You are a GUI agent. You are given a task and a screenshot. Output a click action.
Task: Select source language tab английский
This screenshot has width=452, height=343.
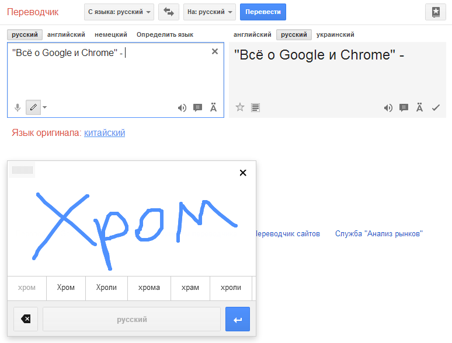click(66, 34)
